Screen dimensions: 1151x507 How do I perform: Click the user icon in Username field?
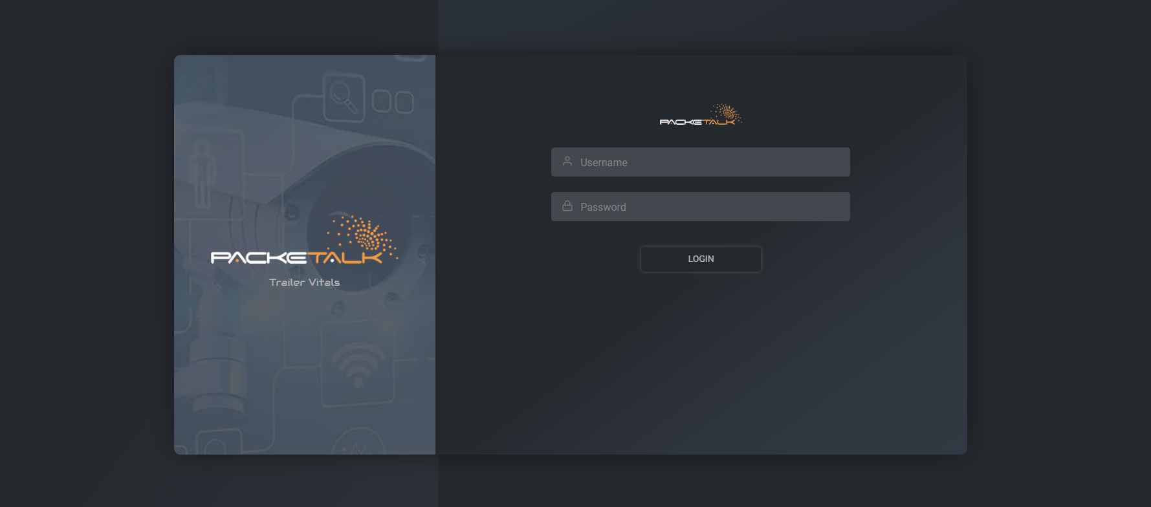click(567, 161)
